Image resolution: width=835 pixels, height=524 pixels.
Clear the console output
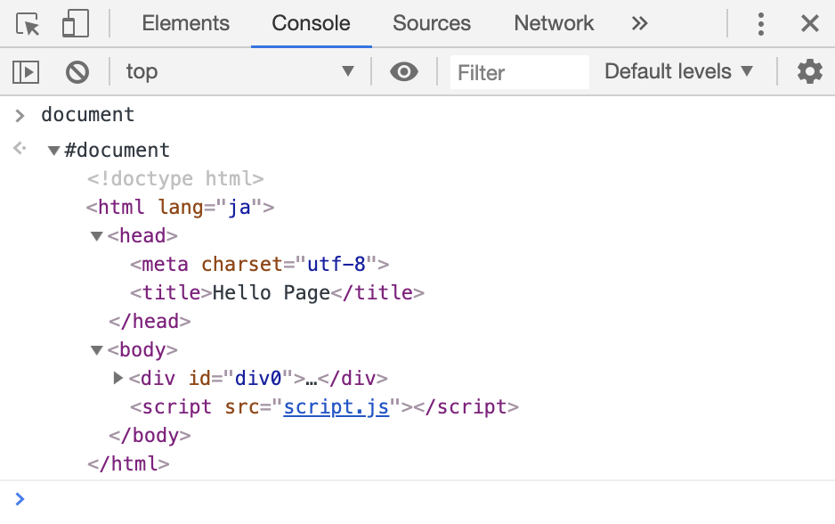point(77,71)
